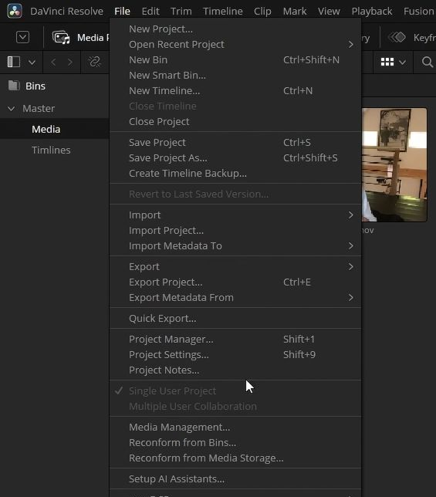Choose Save Project
The height and width of the screenshot is (497, 436).
tap(235, 142)
